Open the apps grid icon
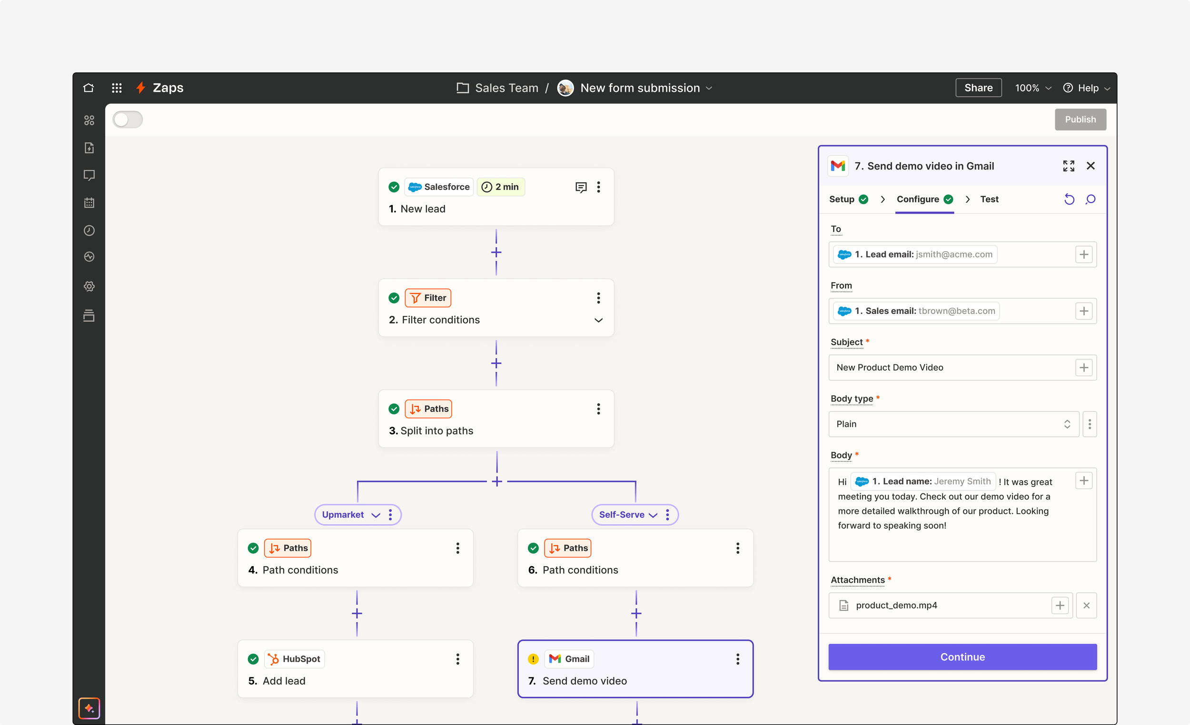Viewport: 1190px width, 725px height. point(117,88)
